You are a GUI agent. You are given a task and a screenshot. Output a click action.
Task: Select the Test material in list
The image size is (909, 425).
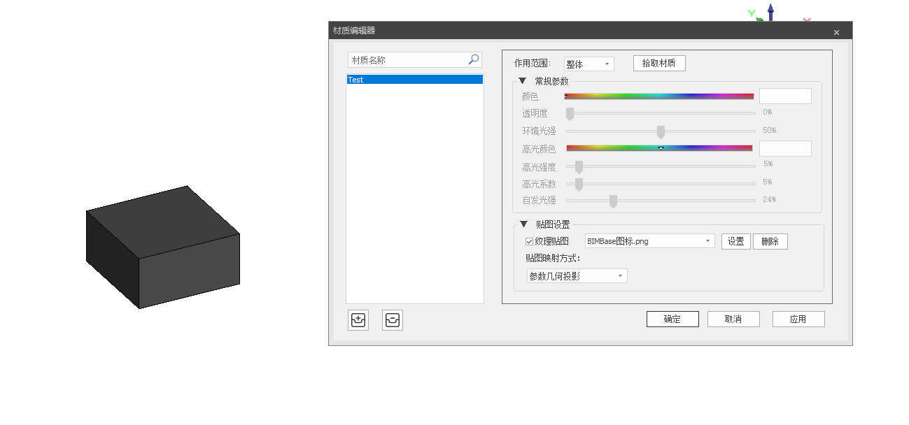415,80
